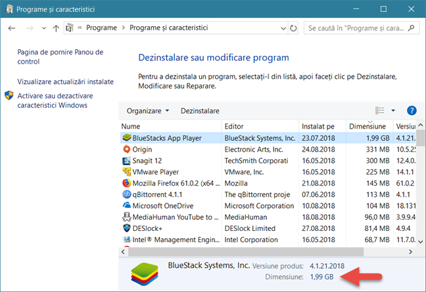Open the recent locations dropdown arrow
Image resolution: width=426 pixels, height=292 pixels.
point(44,28)
